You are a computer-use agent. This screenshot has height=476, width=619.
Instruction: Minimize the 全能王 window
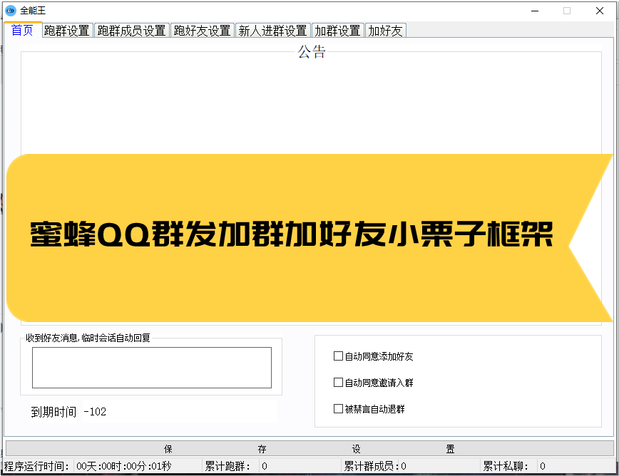coord(535,11)
